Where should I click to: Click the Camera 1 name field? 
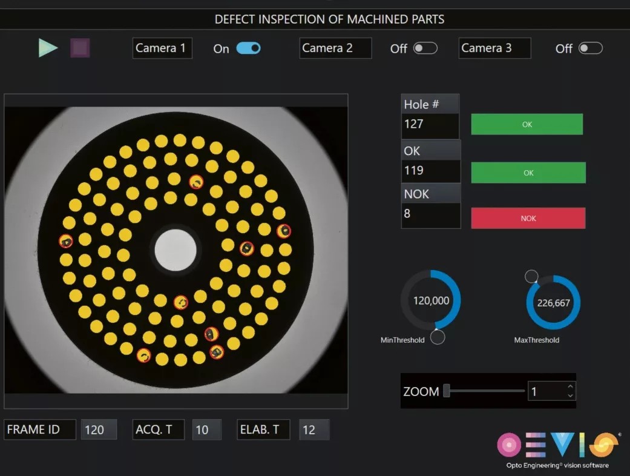click(x=162, y=48)
